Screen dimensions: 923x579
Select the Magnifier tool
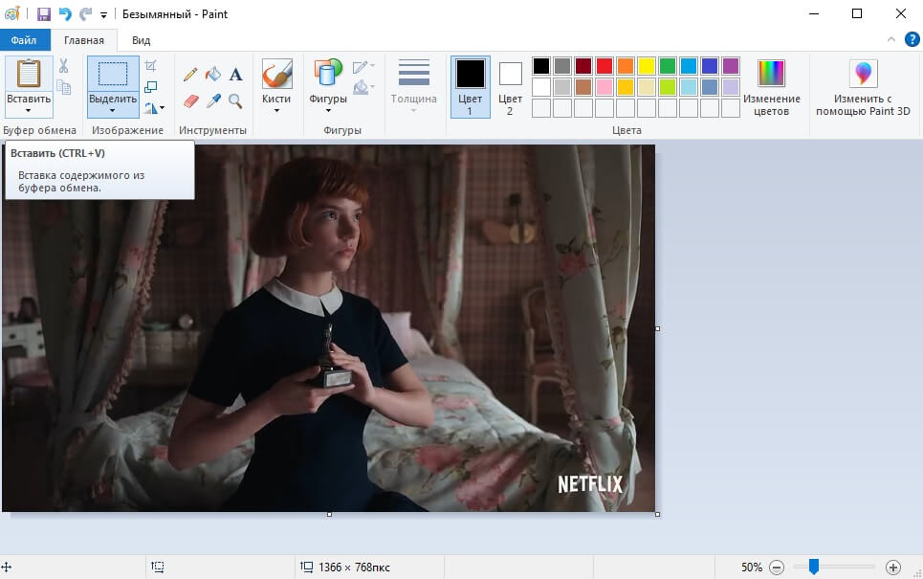tap(235, 100)
